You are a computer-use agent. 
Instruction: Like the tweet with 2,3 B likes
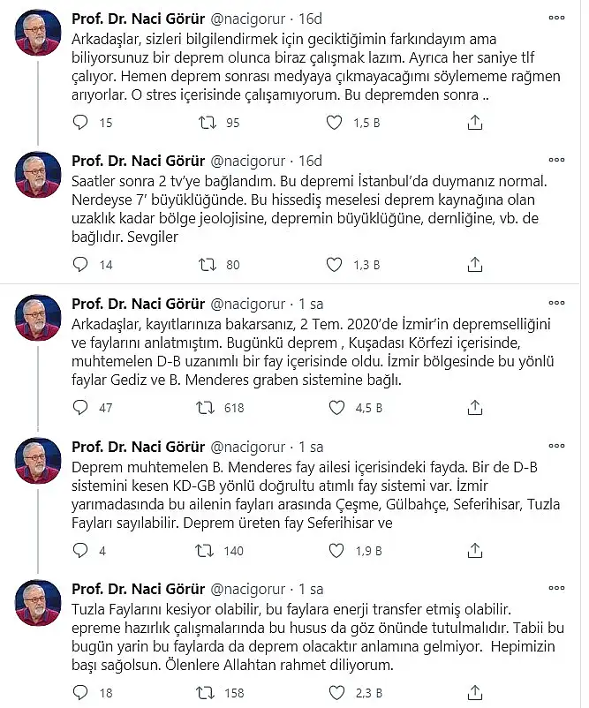[336, 693]
